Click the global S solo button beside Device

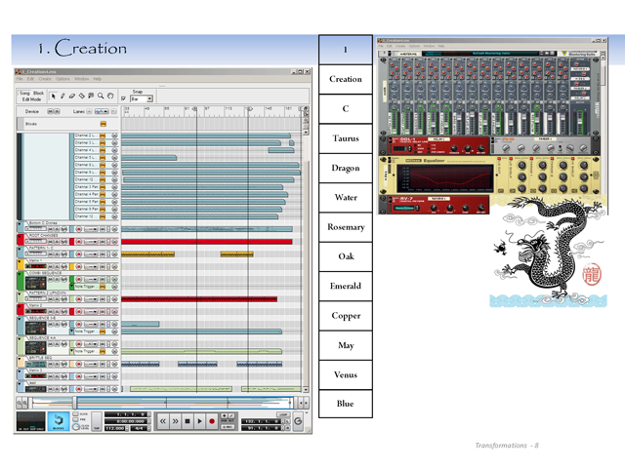pyautogui.click(x=57, y=111)
